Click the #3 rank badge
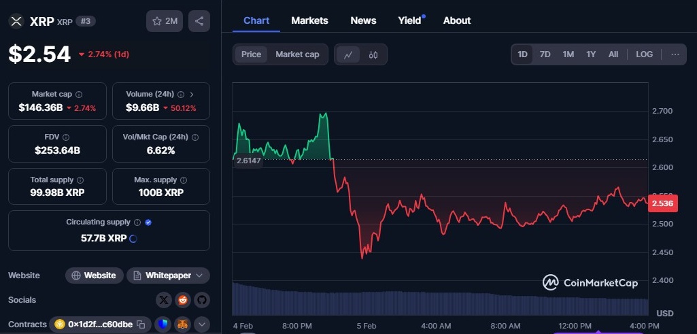 [86, 21]
